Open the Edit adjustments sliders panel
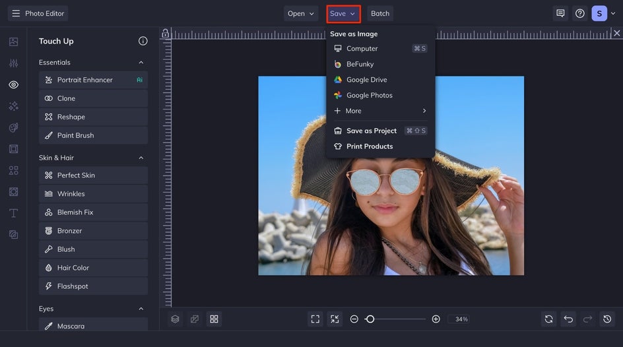The image size is (623, 347). (x=13, y=63)
